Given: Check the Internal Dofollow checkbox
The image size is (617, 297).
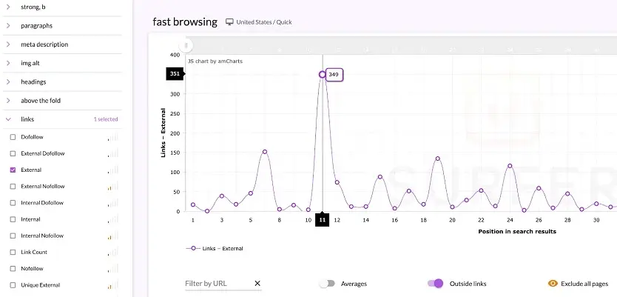Looking at the screenshot, I should [13, 203].
